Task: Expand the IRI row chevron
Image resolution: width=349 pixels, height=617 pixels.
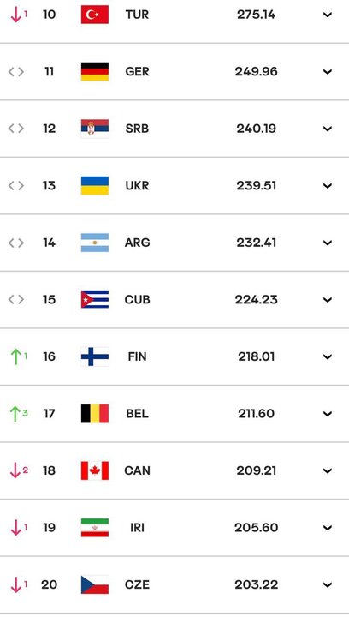Action: (328, 528)
